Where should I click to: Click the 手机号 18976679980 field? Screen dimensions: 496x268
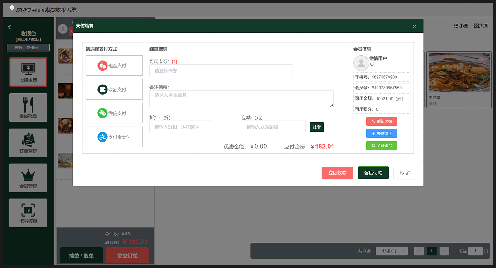coord(382,77)
